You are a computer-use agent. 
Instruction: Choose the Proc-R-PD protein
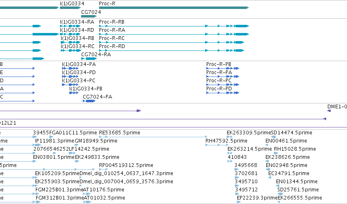click(219, 89)
